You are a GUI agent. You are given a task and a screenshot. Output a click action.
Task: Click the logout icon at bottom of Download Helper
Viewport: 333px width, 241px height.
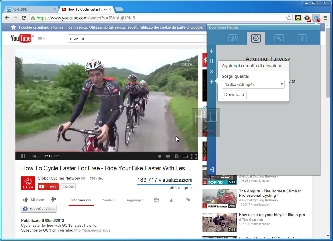click(212, 169)
